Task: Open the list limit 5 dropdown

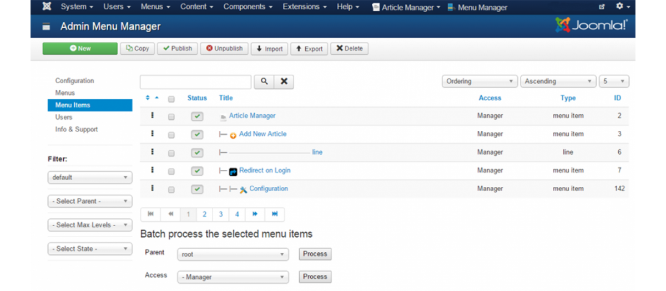Action: [614, 81]
